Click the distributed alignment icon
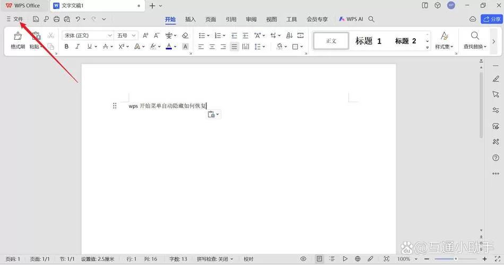Viewport: 504px width, 265px height. pyautogui.click(x=246, y=47)
